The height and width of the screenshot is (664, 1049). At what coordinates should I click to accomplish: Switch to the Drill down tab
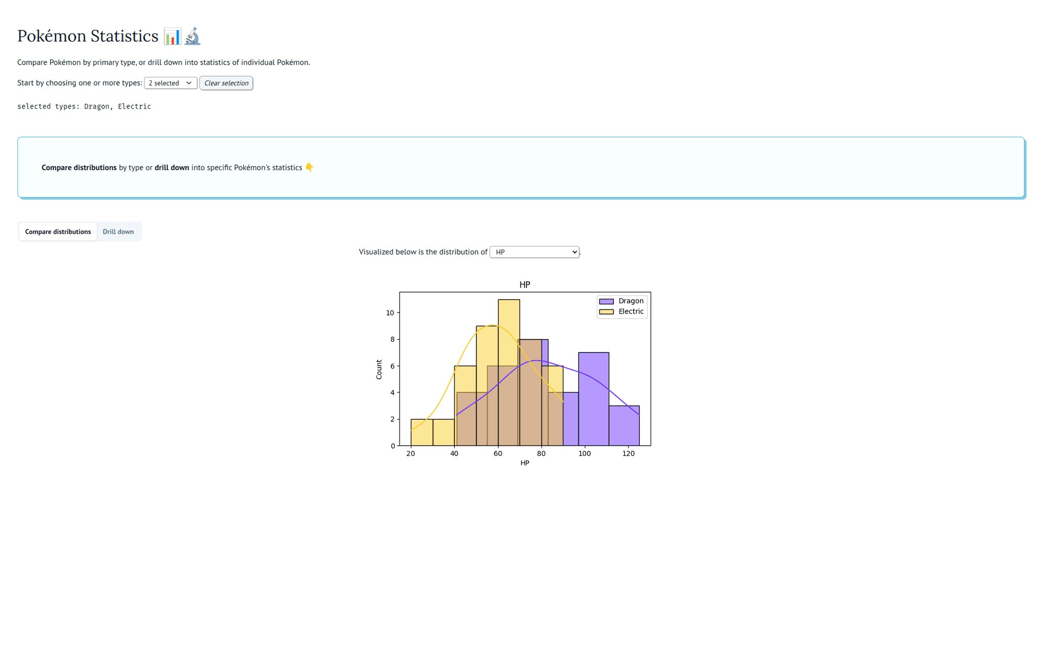pos(118,232)
